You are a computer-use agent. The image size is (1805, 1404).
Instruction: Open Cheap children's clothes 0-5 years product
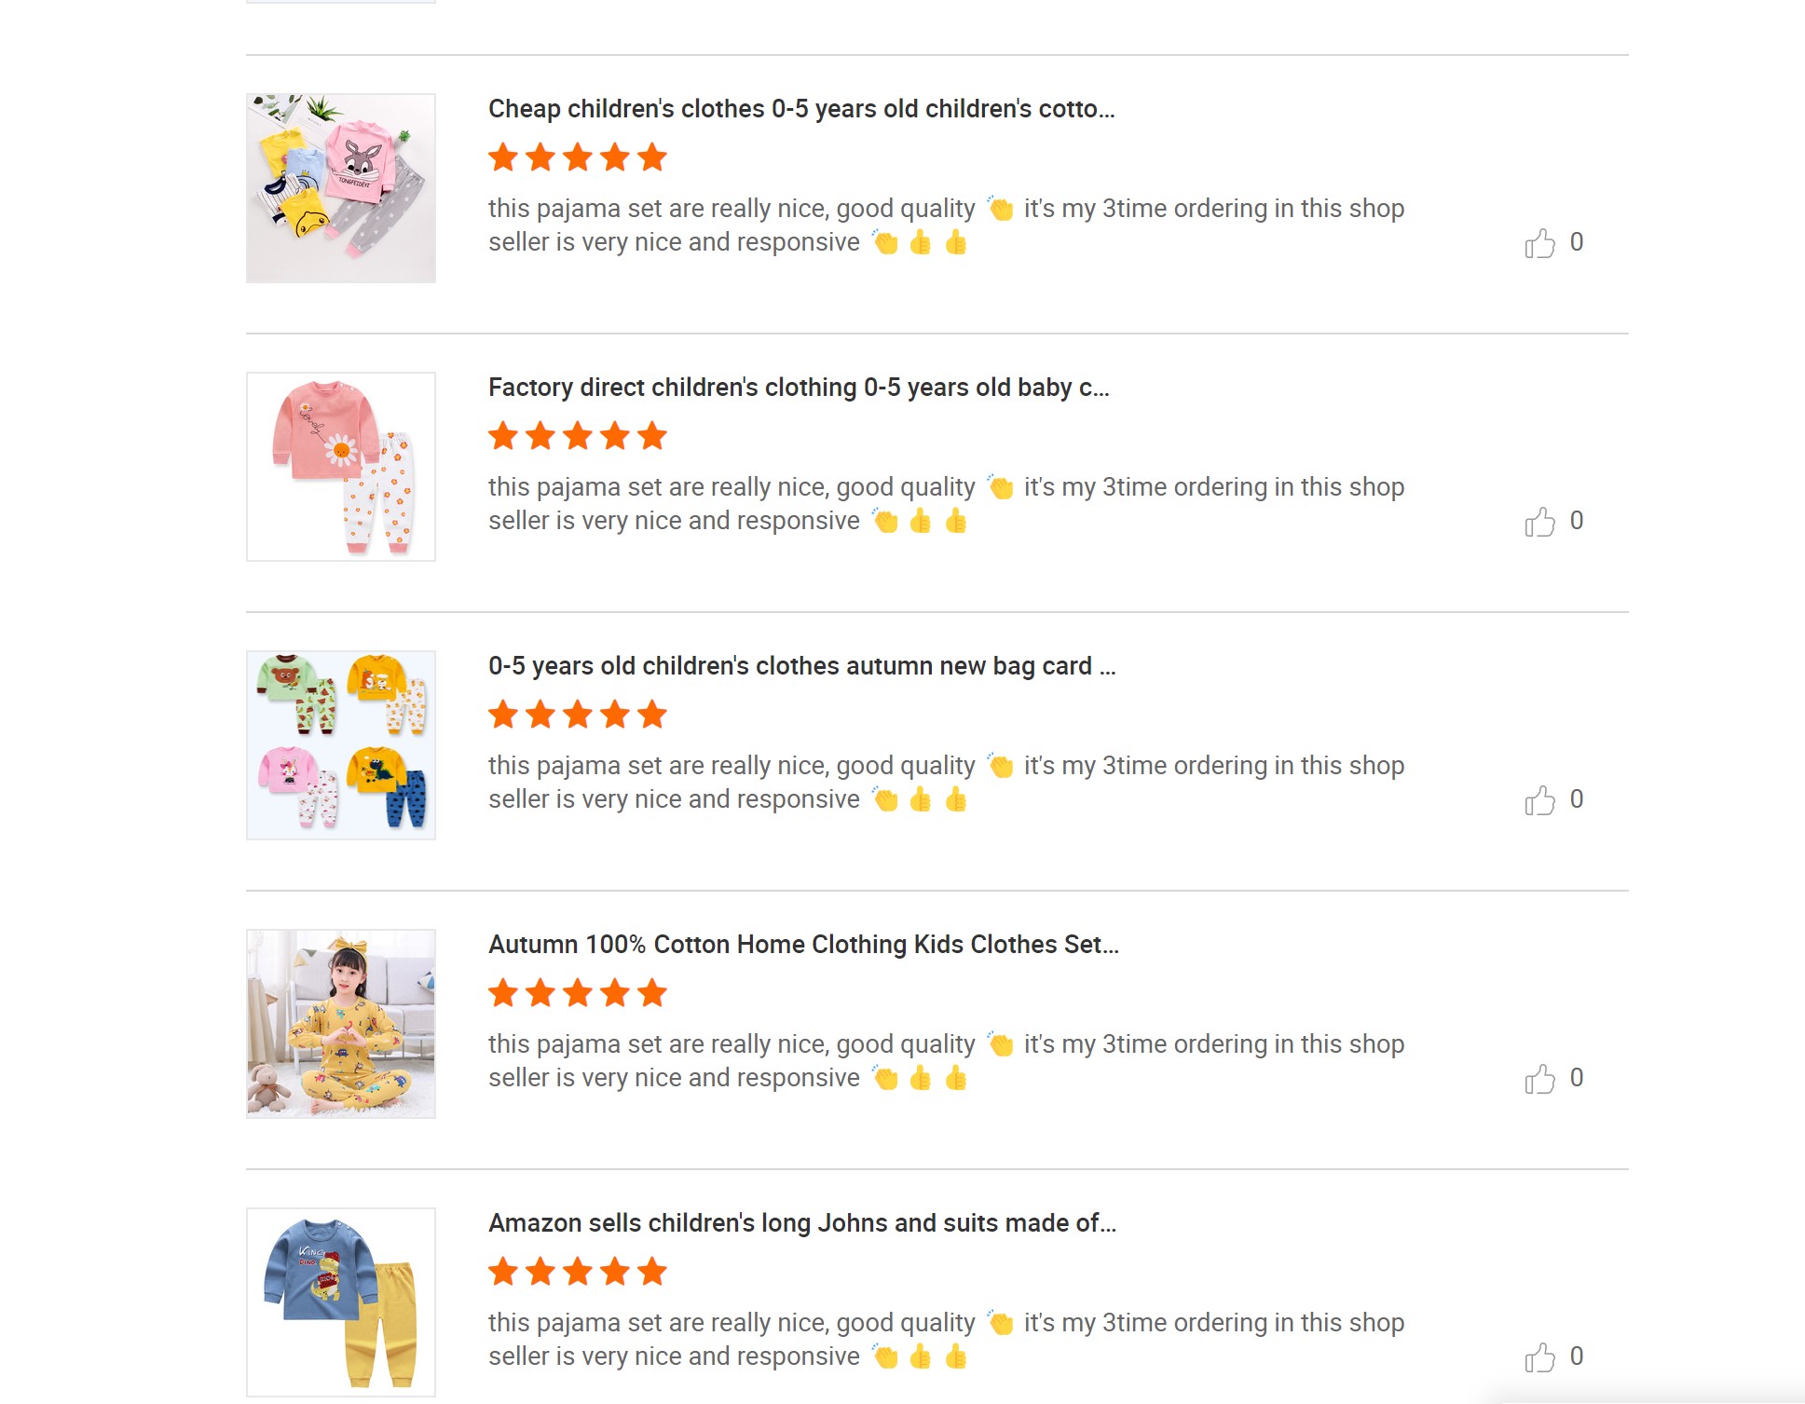coord(800,109)
